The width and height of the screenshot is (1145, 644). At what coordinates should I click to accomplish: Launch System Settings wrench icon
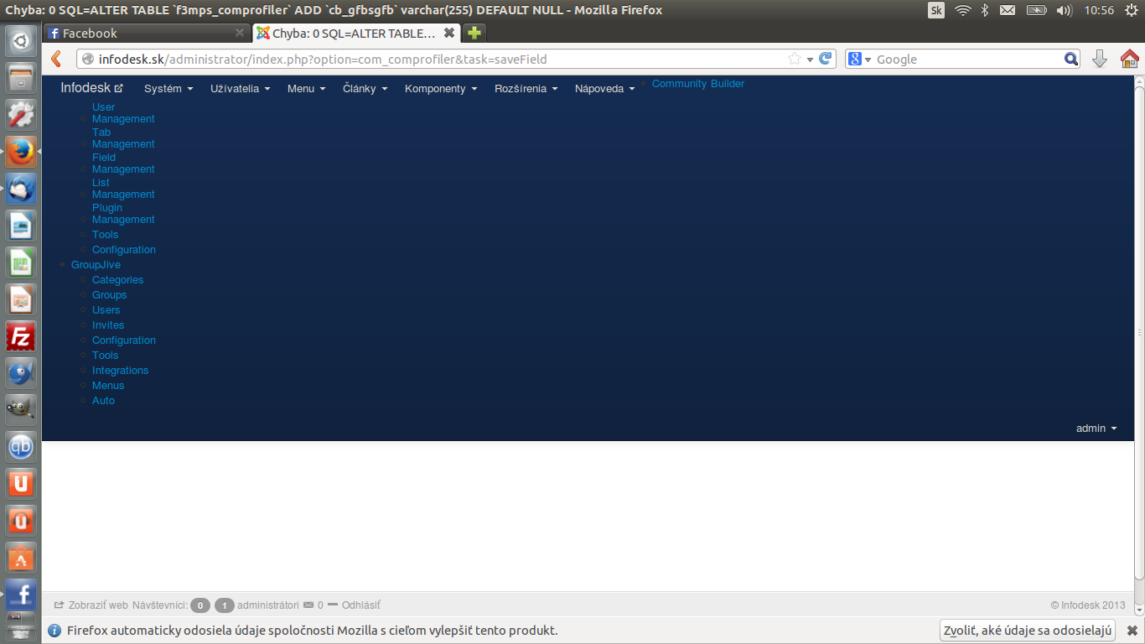coord(21,115)
